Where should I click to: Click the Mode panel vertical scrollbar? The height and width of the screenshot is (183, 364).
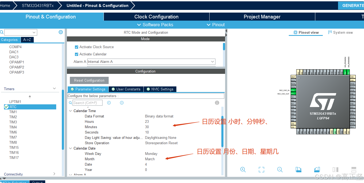(224, 47)
